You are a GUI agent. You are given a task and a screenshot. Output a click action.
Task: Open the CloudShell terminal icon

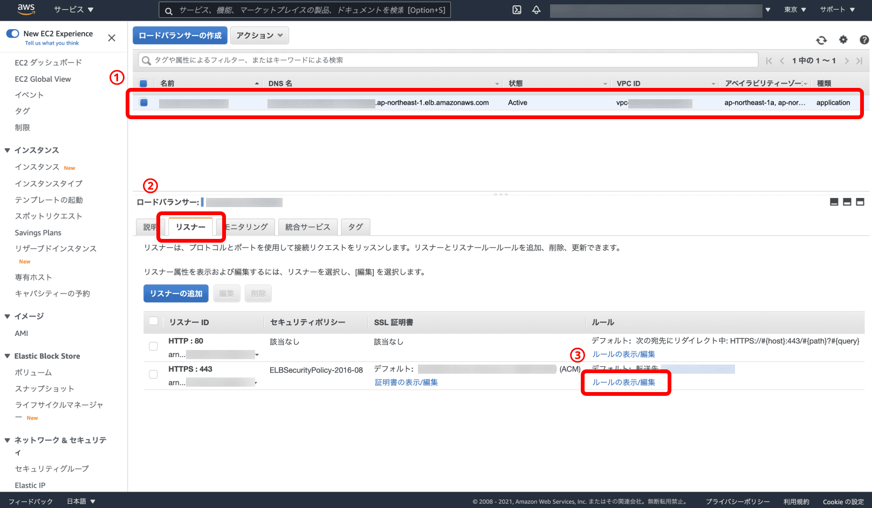(x=517, y=10)
